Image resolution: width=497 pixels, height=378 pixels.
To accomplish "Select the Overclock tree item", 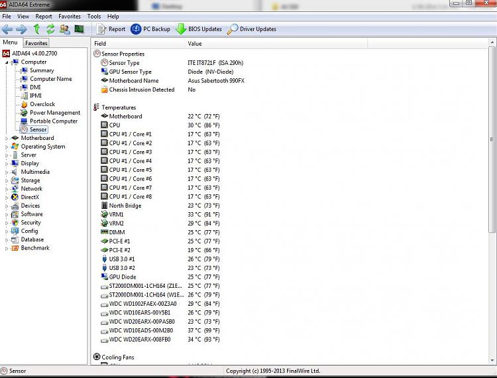I will click(x=42, y=104).
